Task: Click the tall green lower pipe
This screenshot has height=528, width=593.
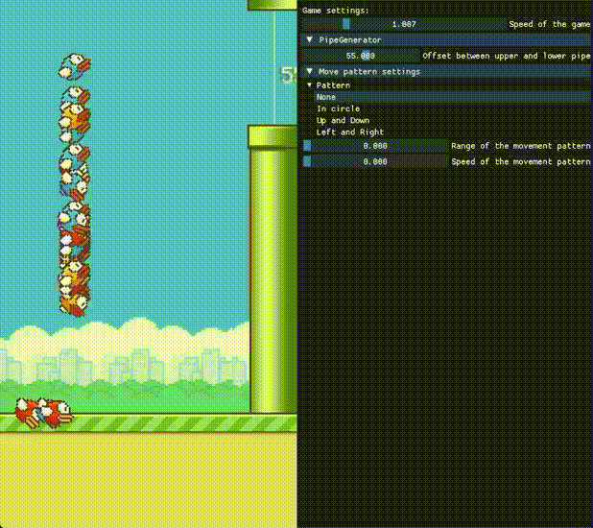Action: [x=273, y=270]
